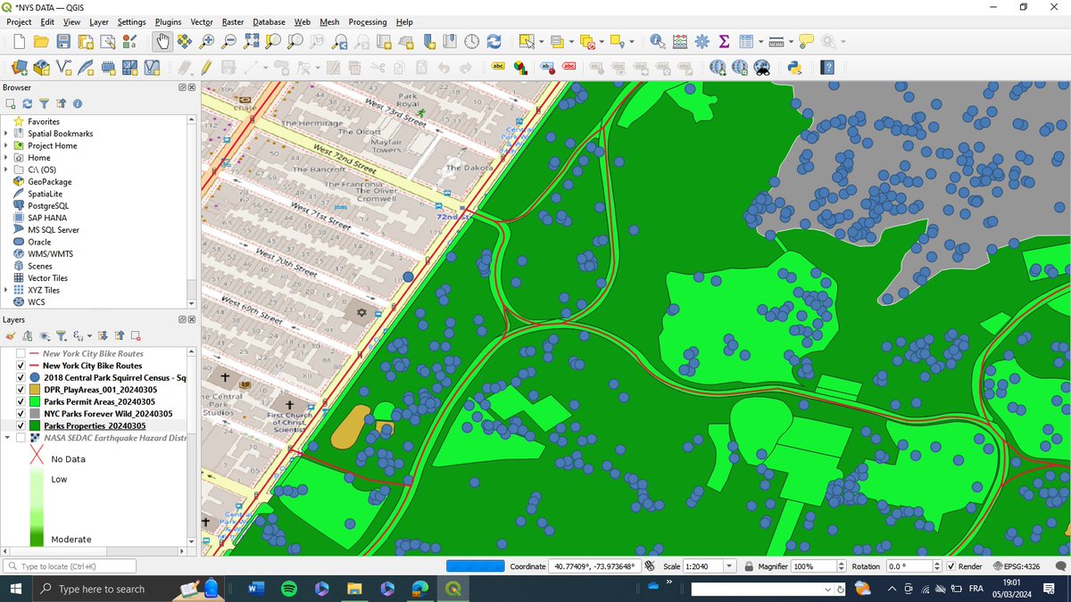1071x602 pixels.
Task: Click the Statistical Summary sigma icon
Action: pos(724,41)
